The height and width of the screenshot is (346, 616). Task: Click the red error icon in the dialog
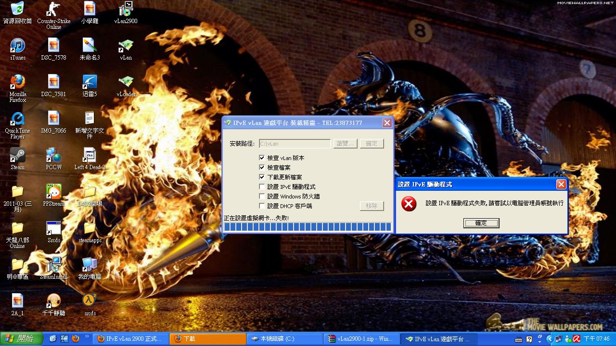click(409, 204)
